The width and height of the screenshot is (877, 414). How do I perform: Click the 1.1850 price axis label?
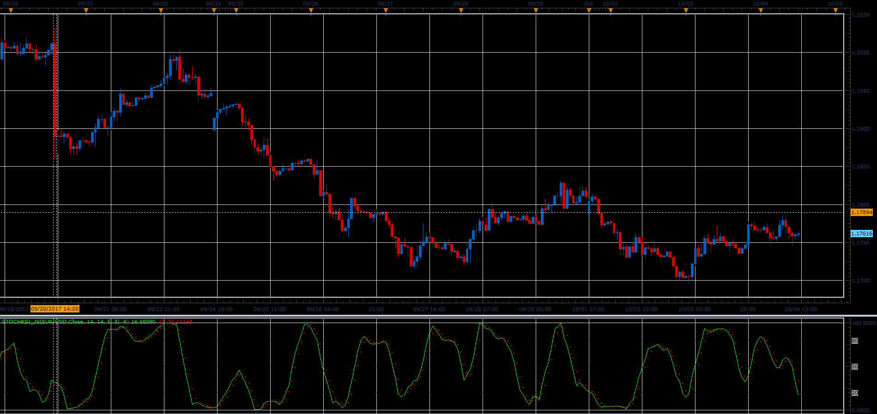coord(860,167)
